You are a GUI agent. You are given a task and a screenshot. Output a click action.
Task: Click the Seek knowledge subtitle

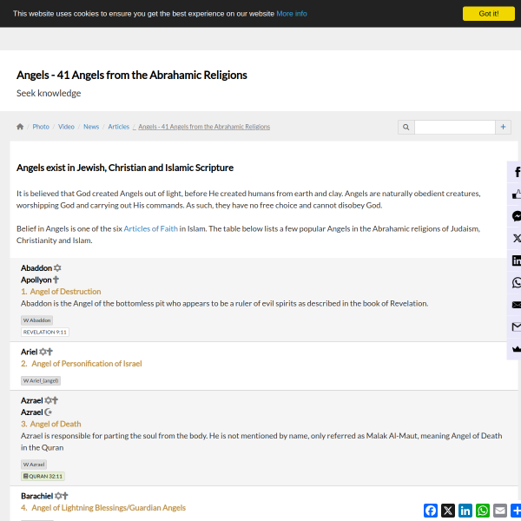[x=49, y=93]
